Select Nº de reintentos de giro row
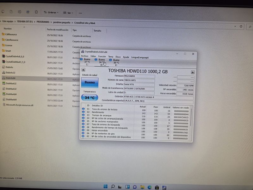The width and height of the screenshot is (253, 190). pos(135,134)
